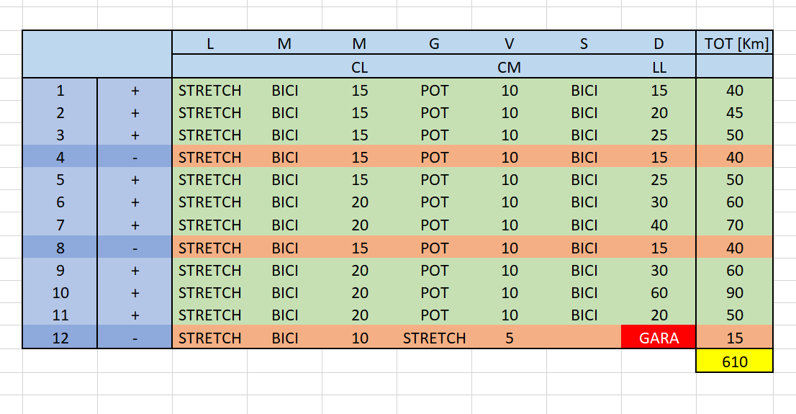Screen dimensions: 796x414
Task: Click the 70 total for week 7
Action: point(734,225)
